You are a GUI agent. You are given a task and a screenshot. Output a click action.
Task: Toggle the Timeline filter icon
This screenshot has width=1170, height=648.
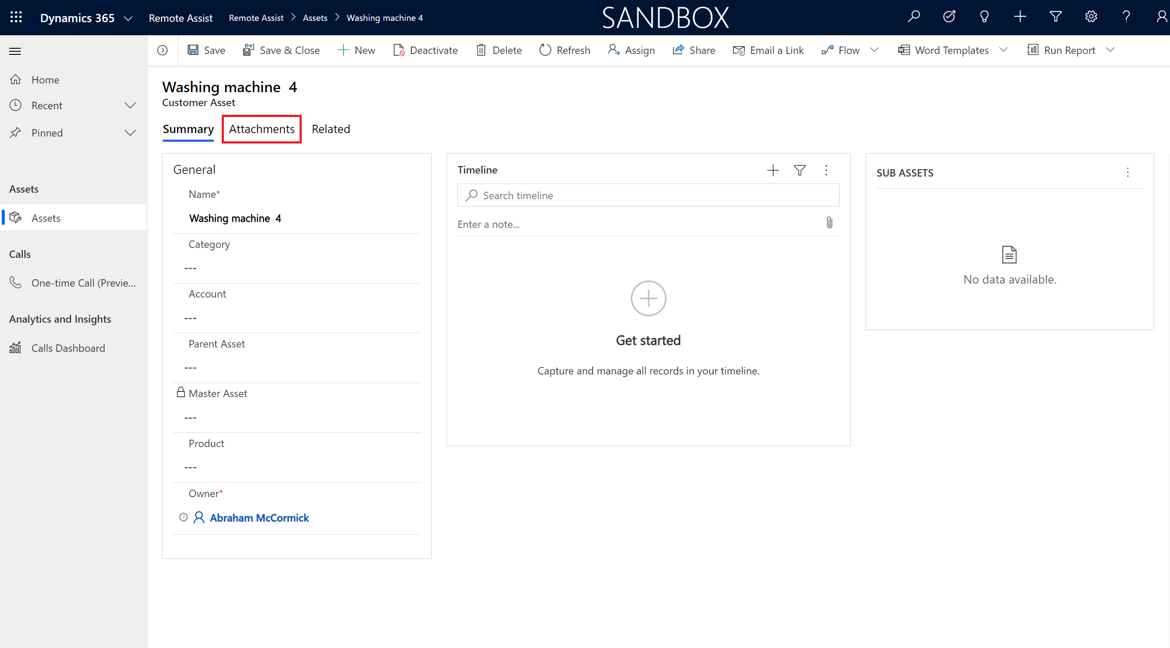pyautogui.click(x=799, y=169)
